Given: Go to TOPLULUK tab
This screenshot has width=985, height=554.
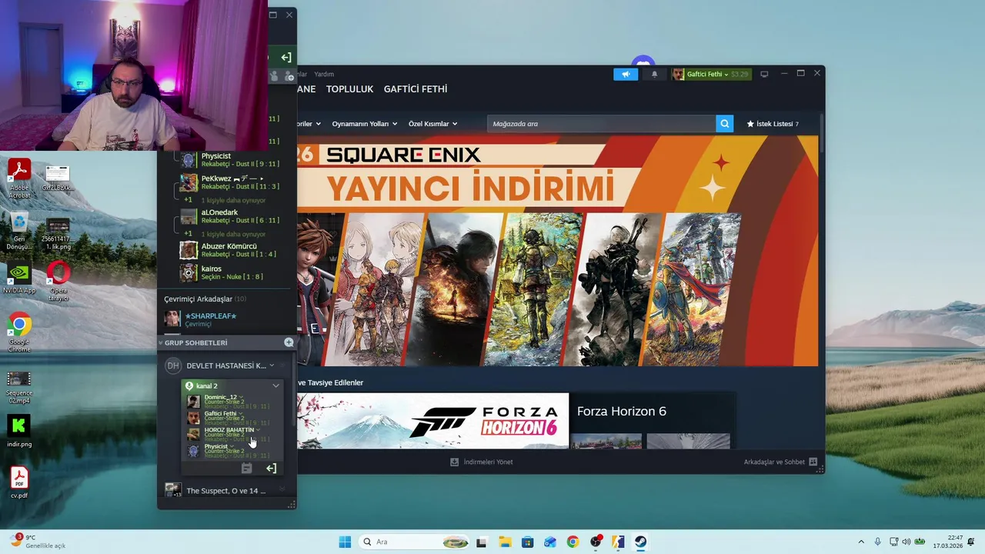Looking at the screenshot, I should click(349, 88).
